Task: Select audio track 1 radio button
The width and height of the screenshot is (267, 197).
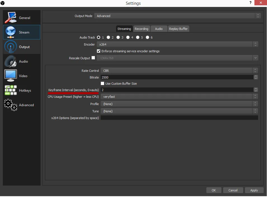Action: click(99, 37)
